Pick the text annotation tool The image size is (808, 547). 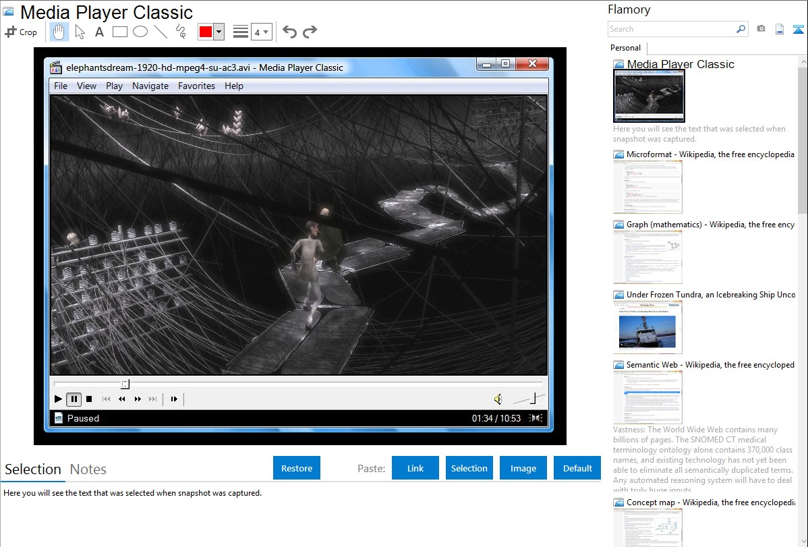[x=99, y=32]
